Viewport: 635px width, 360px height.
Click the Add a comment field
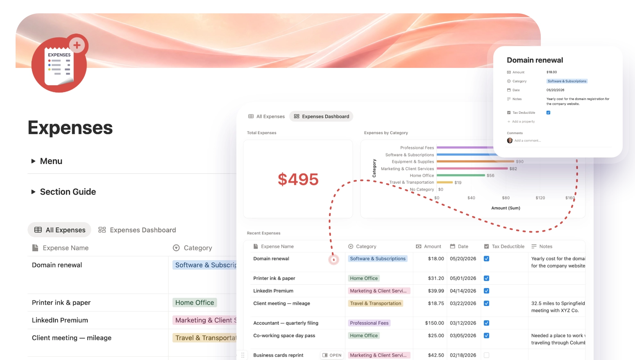(528, 141)
